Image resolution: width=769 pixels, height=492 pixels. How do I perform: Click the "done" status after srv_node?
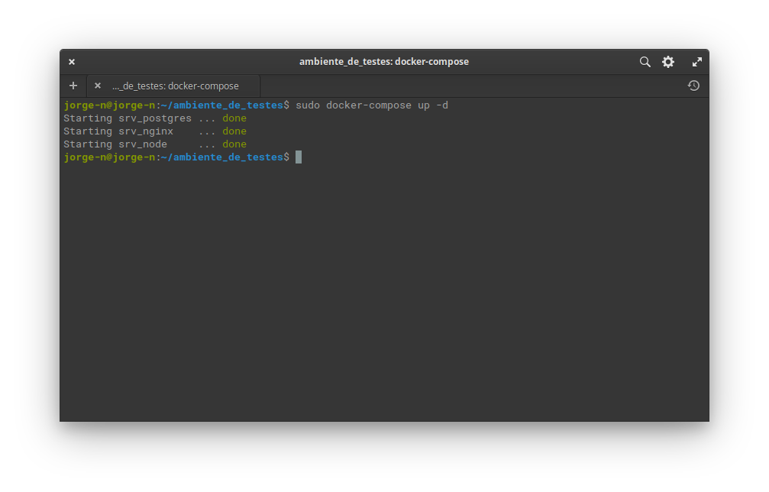234,144
